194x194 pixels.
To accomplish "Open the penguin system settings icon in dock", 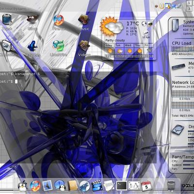I will 134,186.
